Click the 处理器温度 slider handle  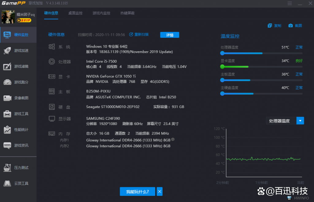[222, 53]
